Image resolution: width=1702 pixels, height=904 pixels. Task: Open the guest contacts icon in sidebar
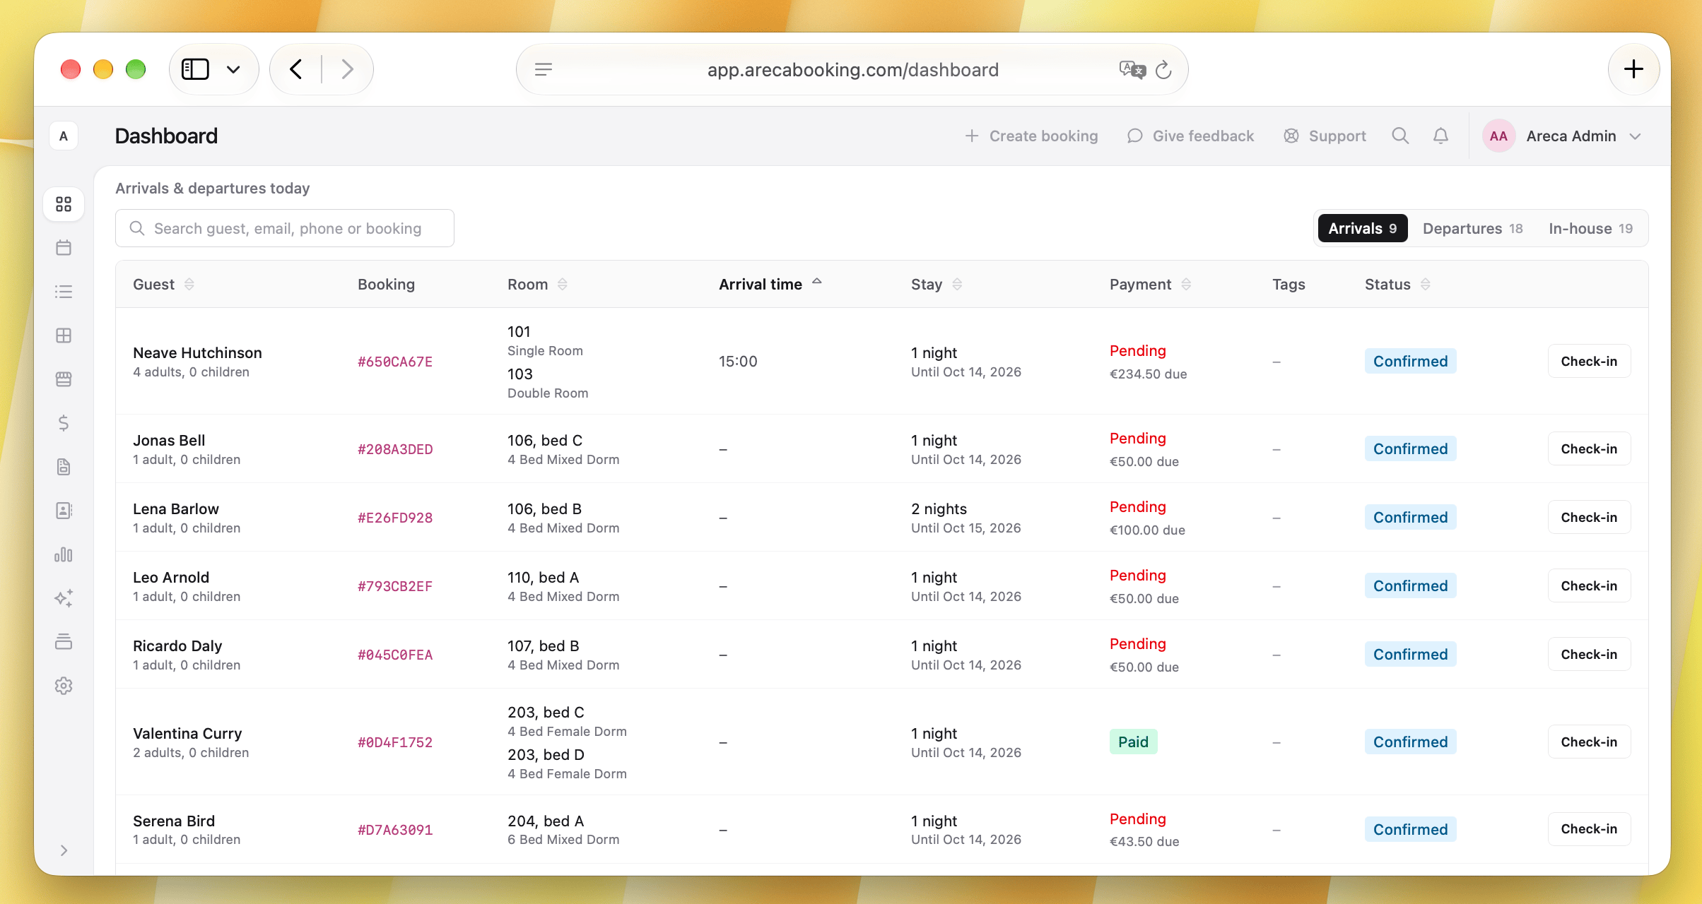coord(64,511)
